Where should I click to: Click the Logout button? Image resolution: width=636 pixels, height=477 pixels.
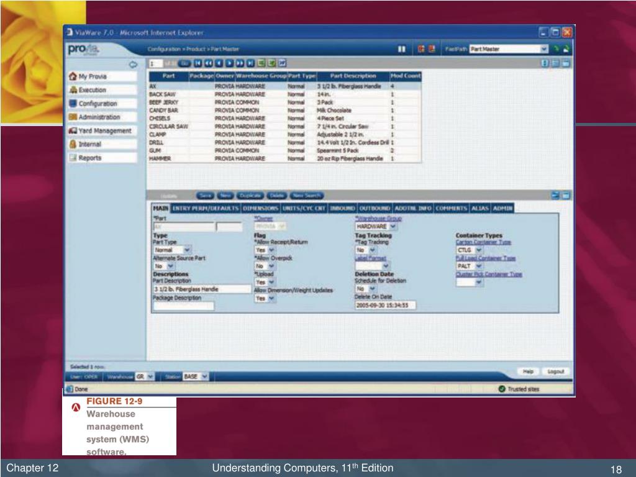(556, 371)
